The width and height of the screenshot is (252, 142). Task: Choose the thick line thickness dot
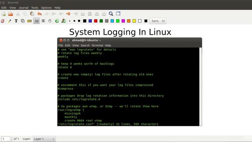tap(79, 21)
